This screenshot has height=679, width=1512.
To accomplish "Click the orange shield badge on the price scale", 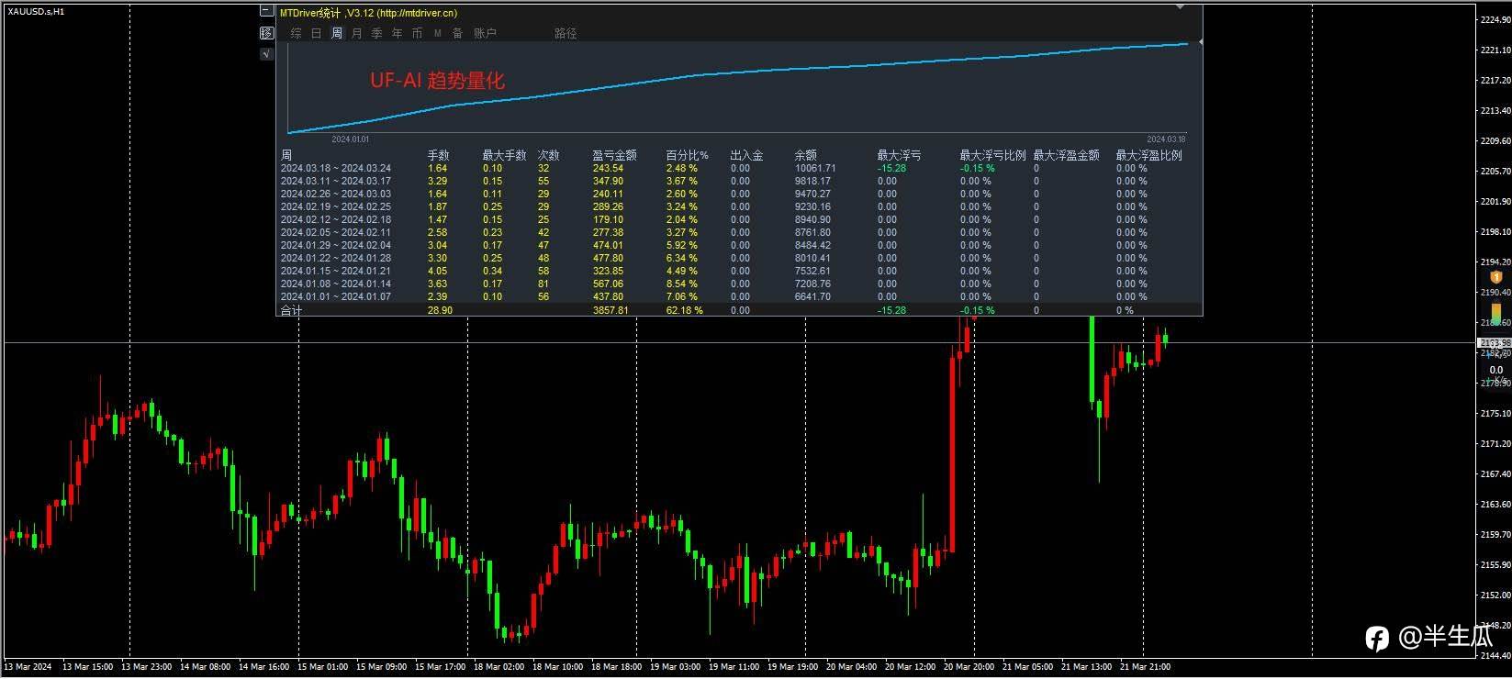I will tap(1495, 276).
